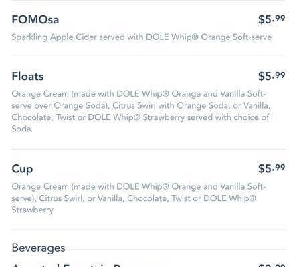The height and width of the screenshot is (267, 297).
Task: Click the divider line below the Floats item
Action: click(148, 149)
